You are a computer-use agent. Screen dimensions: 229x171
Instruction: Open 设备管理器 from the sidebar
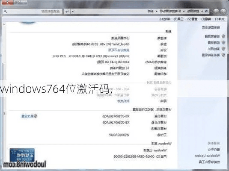212,36
